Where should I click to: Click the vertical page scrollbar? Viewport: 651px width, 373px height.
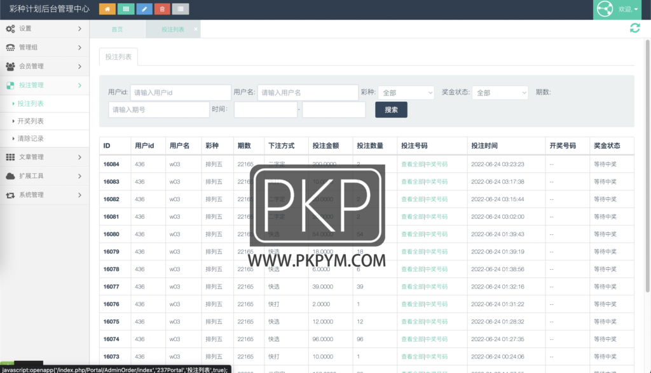647,166
